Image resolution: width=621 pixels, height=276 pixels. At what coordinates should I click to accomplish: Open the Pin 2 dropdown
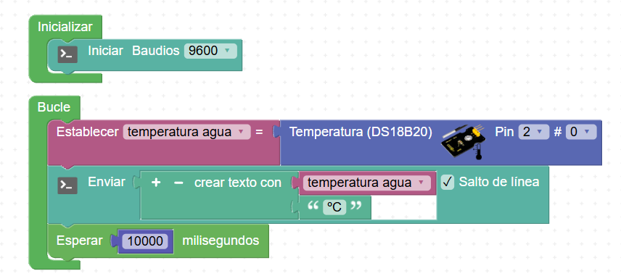point(533,132)
